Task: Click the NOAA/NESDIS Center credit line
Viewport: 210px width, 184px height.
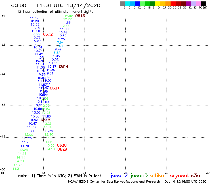Action: coord(114,181)
